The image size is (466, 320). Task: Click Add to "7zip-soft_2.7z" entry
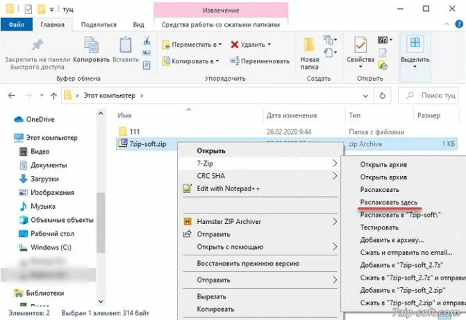coord(401,265)
